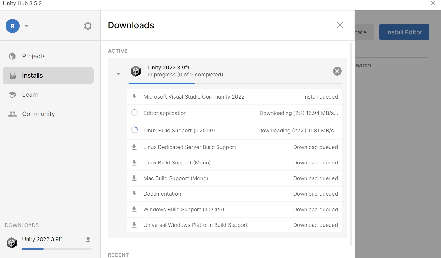Click 'In progress (0 of 9 completed)' text
This screenshot has width=441, height=258.
coord(185,75)
